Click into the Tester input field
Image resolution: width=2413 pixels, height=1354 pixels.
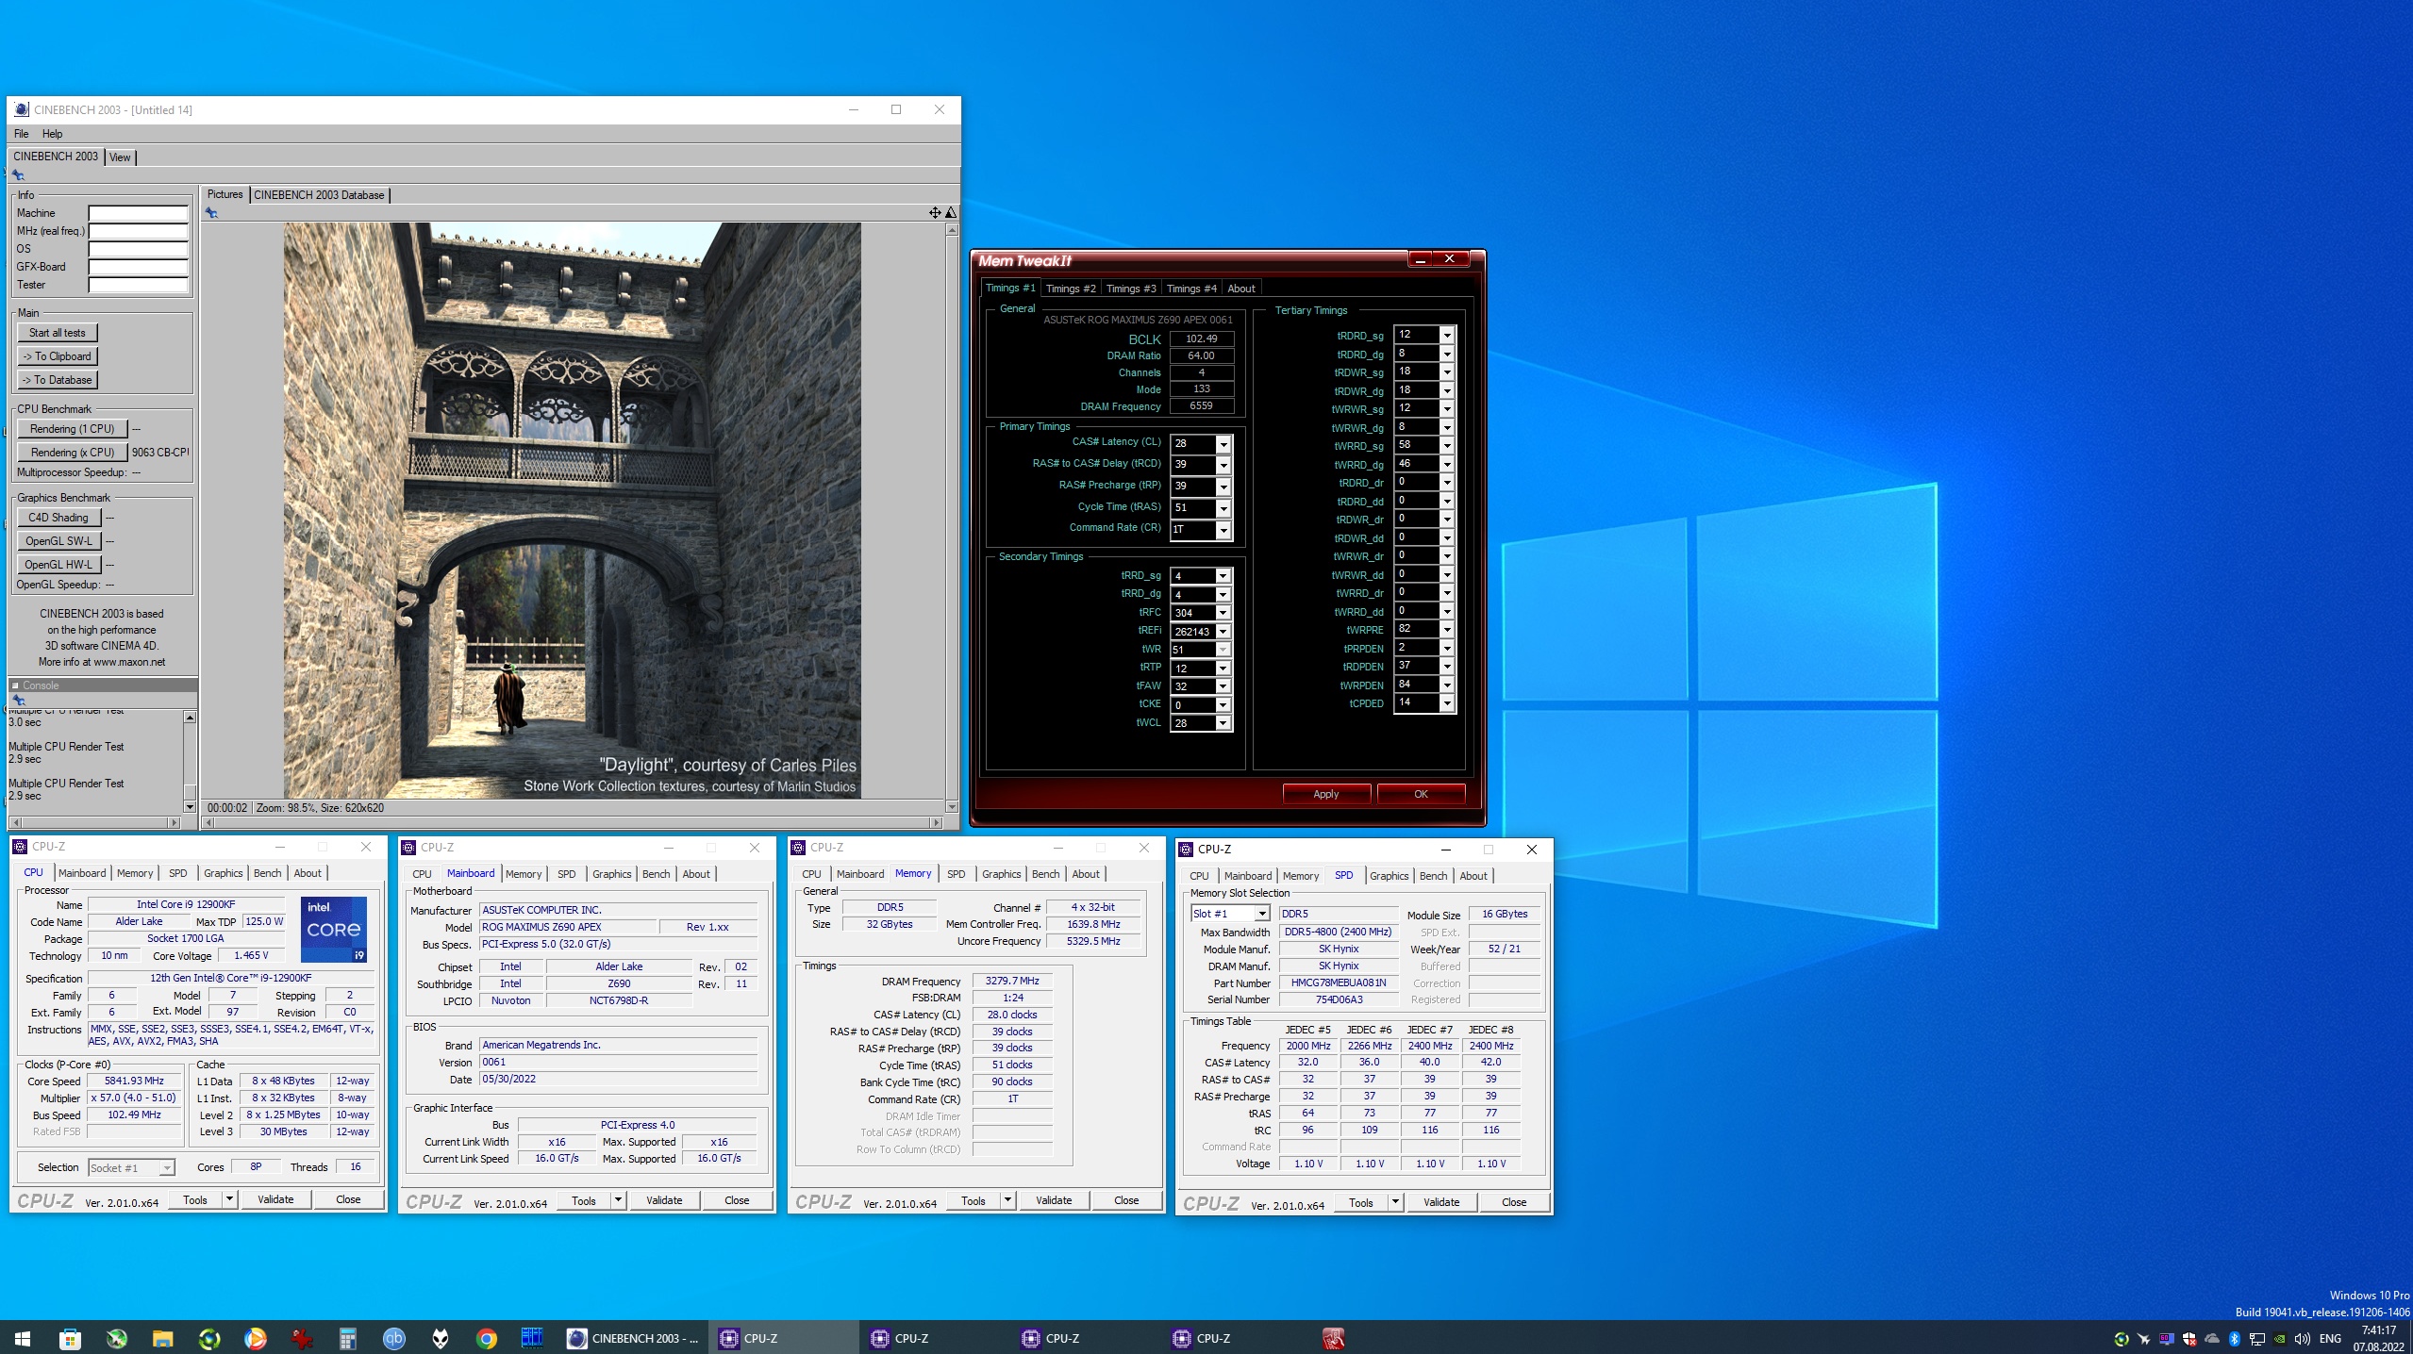point(139,285)
